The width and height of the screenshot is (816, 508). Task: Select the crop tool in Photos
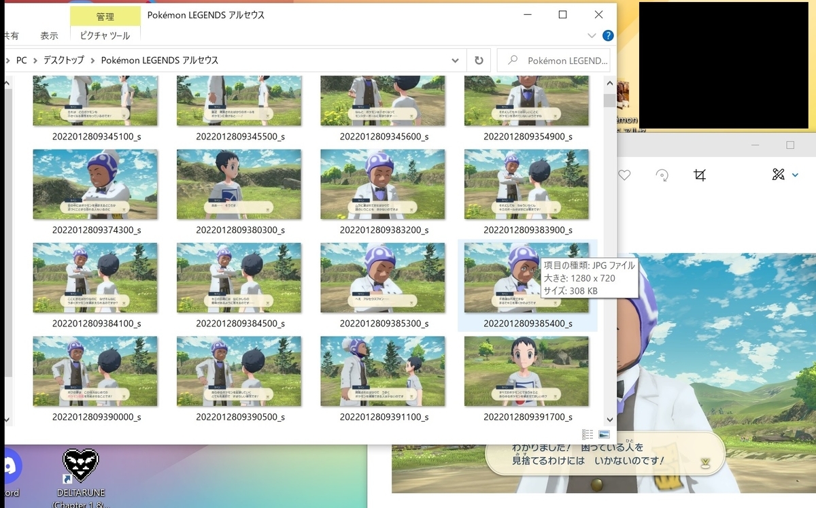700,175
